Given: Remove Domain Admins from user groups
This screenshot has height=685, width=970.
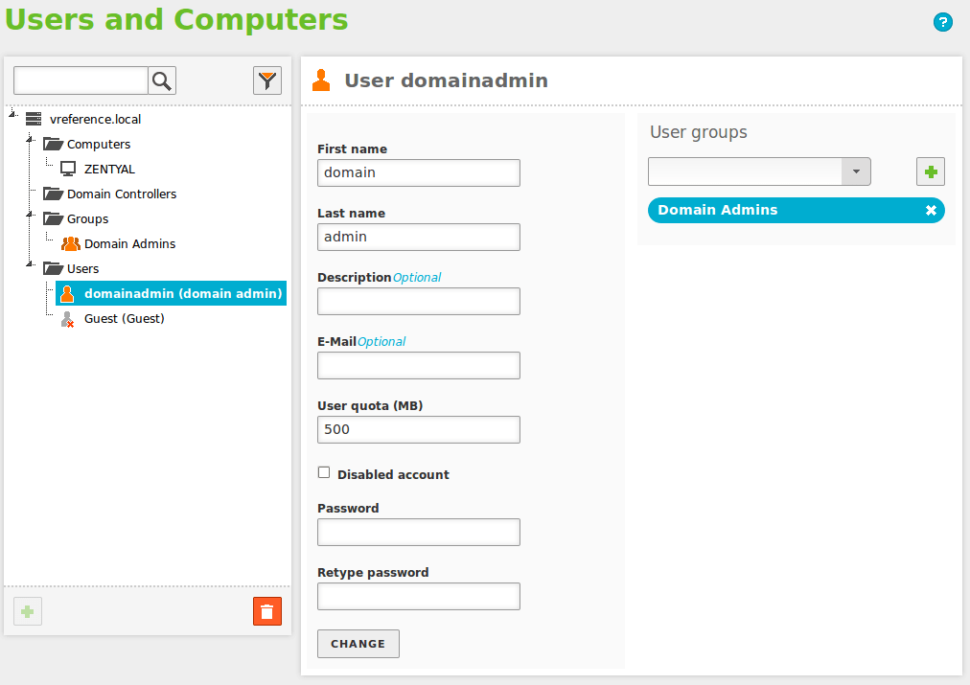Looking at the screenshot, I should point(931,210).
